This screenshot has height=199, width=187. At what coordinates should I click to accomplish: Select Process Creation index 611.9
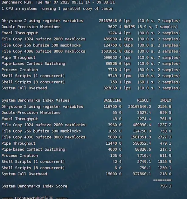166,155
